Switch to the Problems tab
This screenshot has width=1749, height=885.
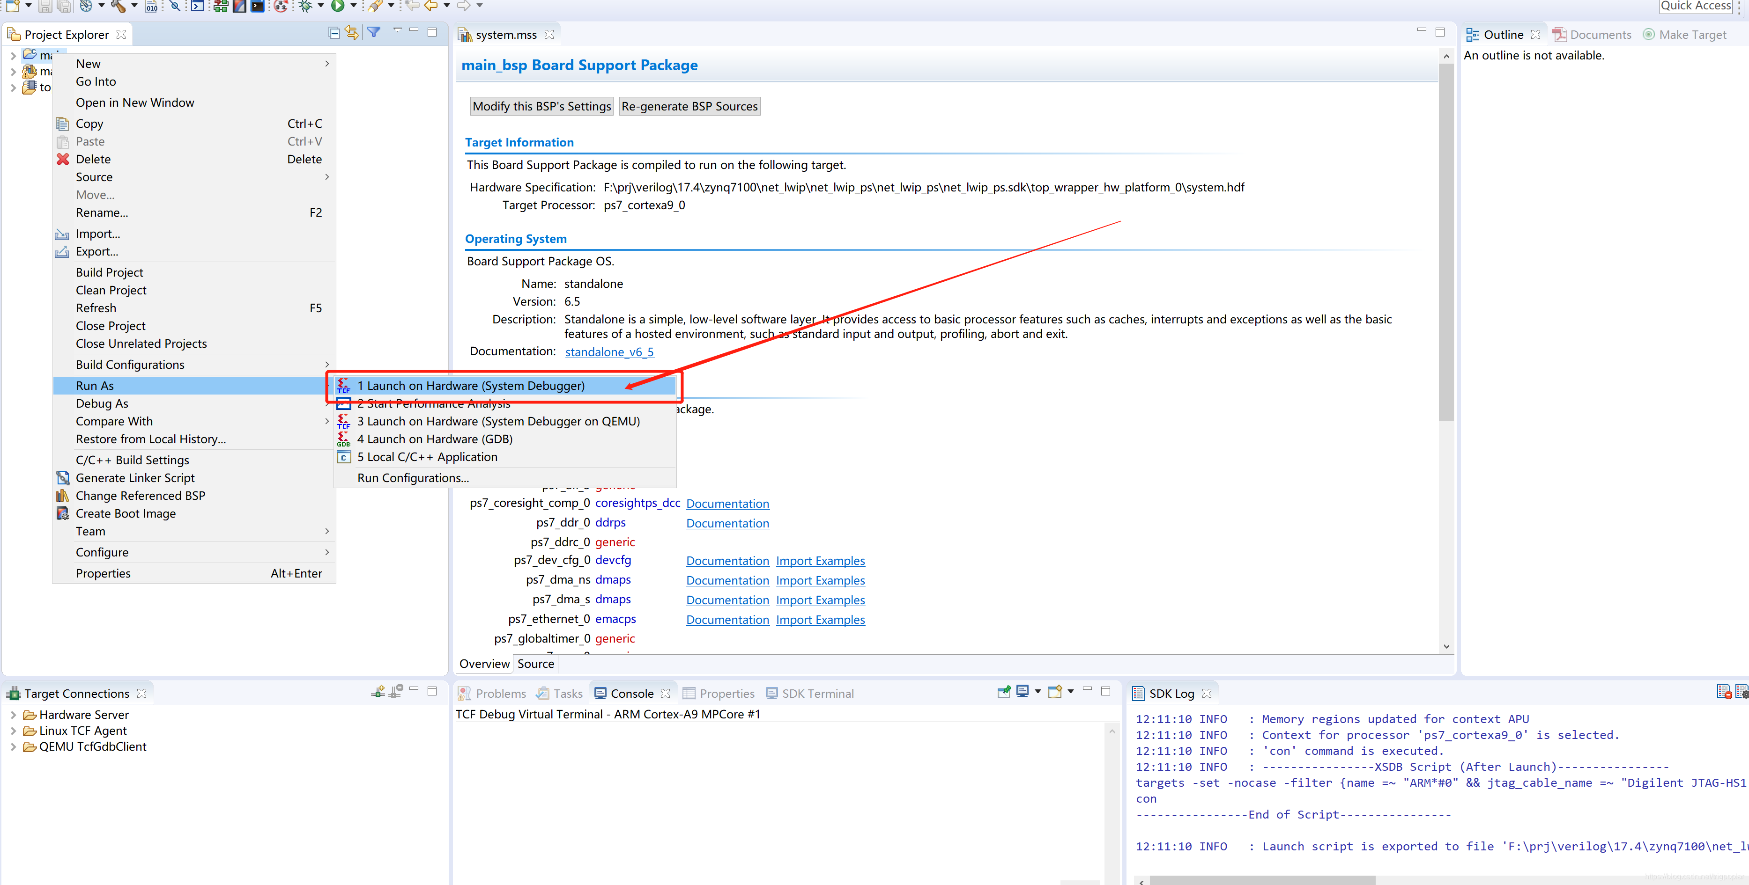[492, 693]
